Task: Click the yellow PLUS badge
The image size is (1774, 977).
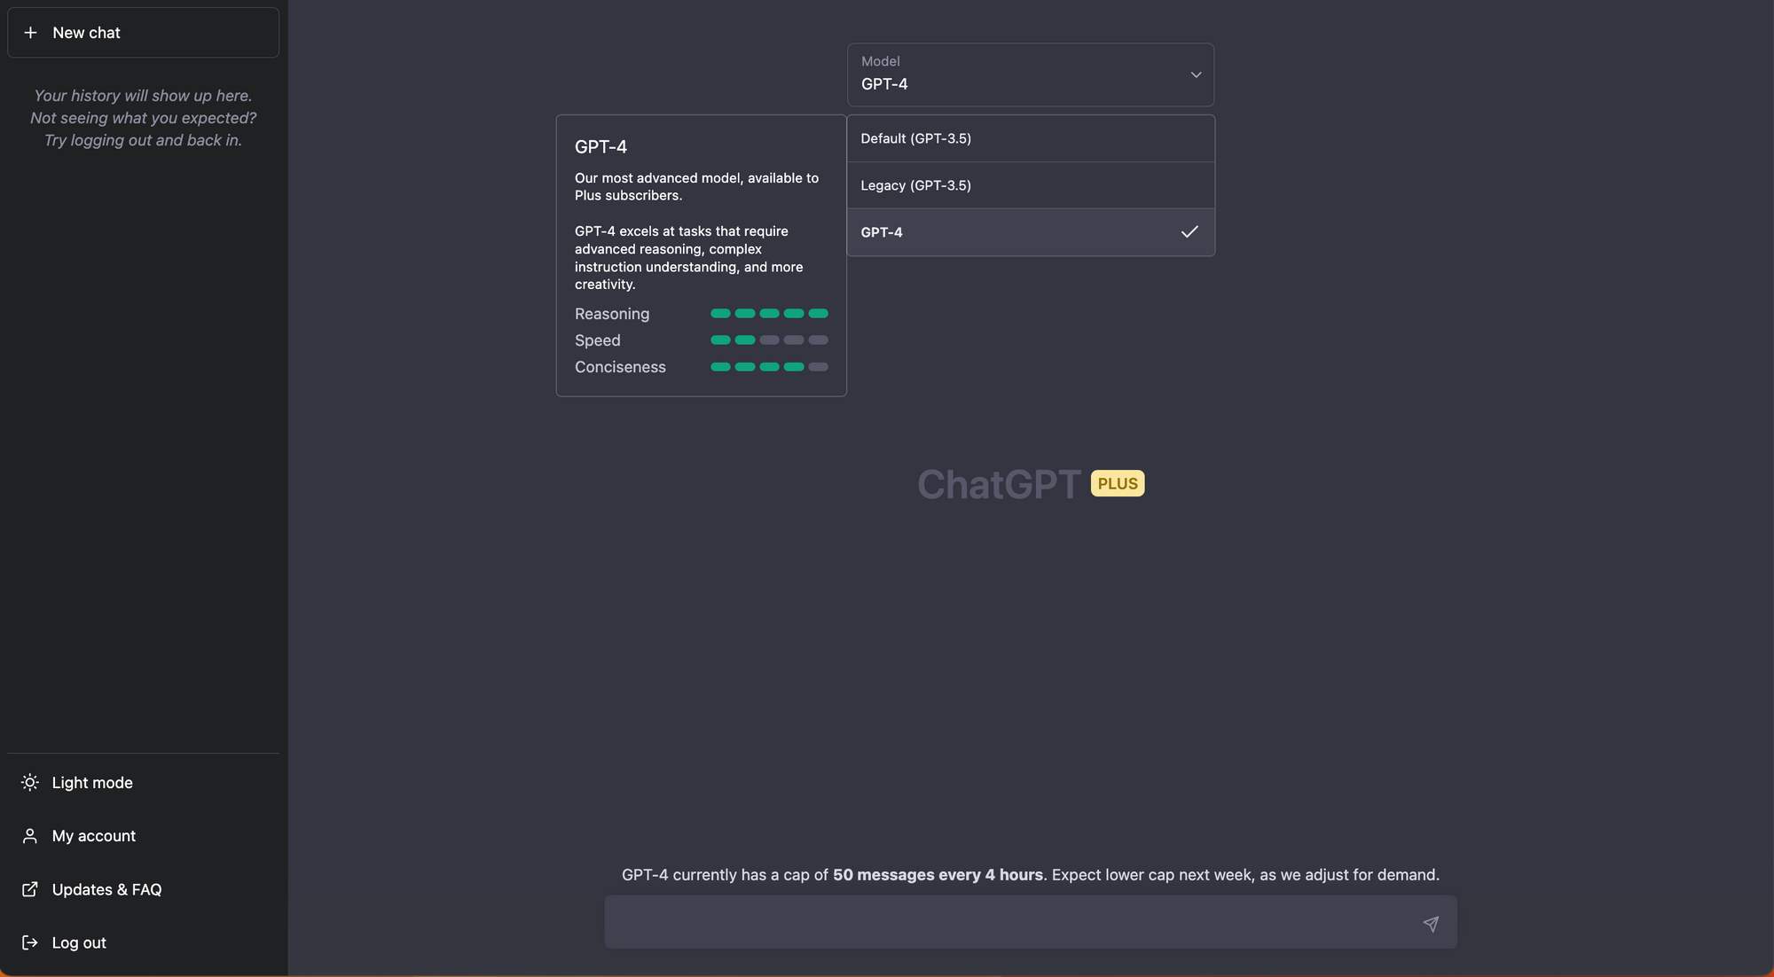Action: (1117, 483)
